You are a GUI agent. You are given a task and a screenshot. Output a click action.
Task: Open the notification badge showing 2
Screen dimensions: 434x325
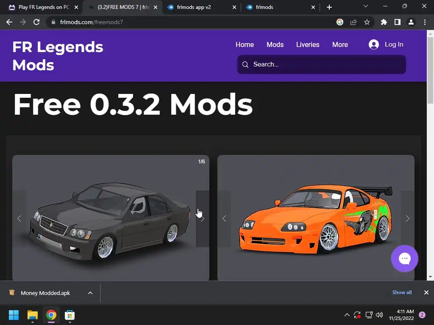pos(422,315)
